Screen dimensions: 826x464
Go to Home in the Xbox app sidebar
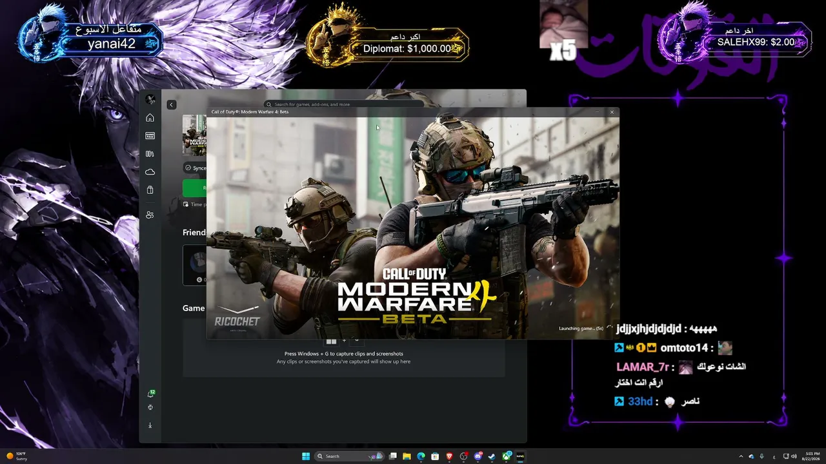click(x=150, y=118)
